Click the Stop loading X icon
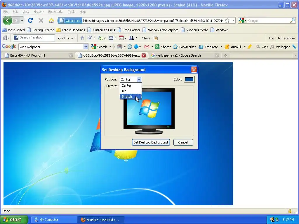The width and height of the screenshot is (299, 224). [41, 20]
